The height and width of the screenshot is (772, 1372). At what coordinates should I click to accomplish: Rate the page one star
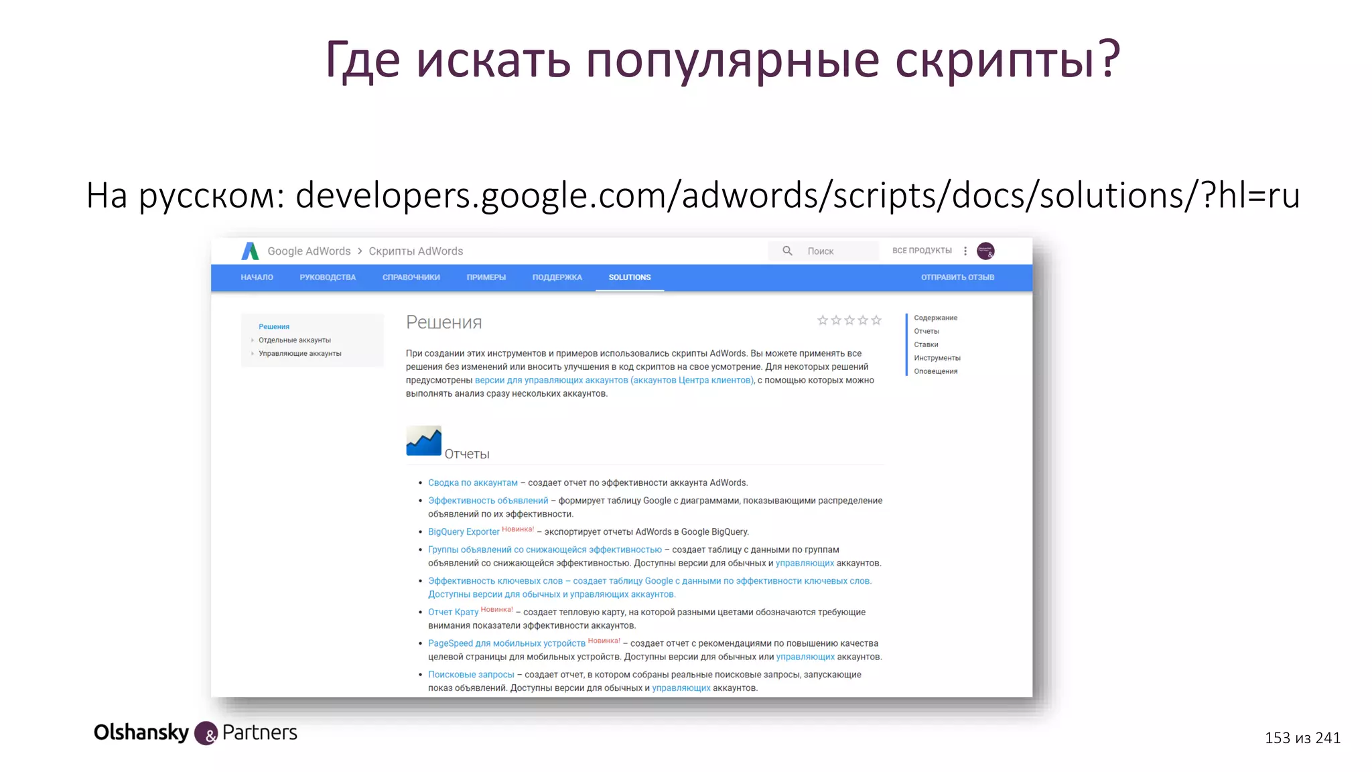point(823,320)
